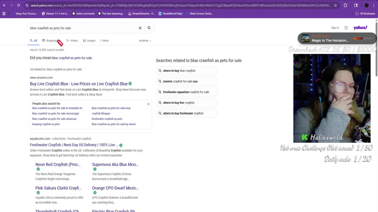This screenshot has height=212, width=378.
Task: Clear the search box with the X icon
Action: click(x=140, y=28)
